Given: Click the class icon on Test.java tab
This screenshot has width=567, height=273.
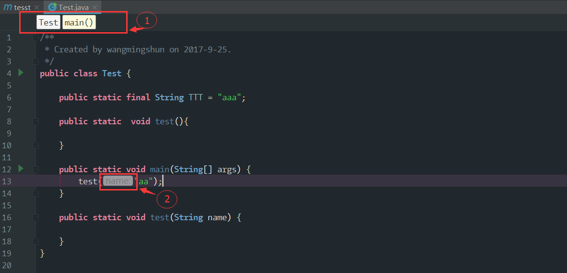Looking at the screenshot, I should tap(52, 7).
